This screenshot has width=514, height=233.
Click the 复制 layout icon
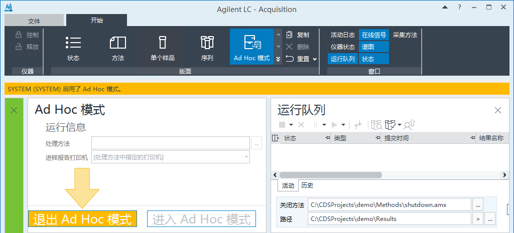(289, 35)
